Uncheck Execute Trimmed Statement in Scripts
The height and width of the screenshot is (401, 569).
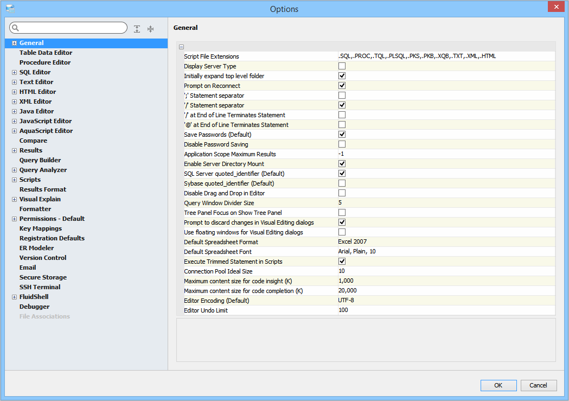tap(342, 262)
